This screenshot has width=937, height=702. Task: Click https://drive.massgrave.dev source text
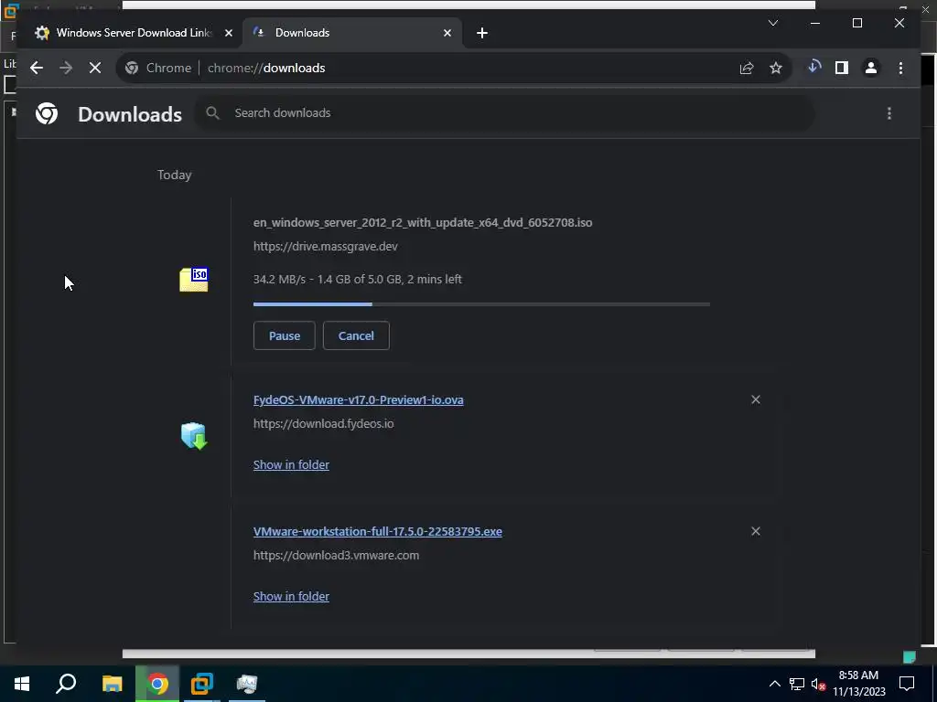[x=326, y=247]
